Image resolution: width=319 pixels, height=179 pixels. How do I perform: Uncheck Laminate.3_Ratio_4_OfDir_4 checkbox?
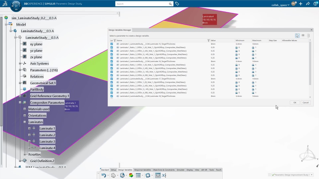pos(112,92)
